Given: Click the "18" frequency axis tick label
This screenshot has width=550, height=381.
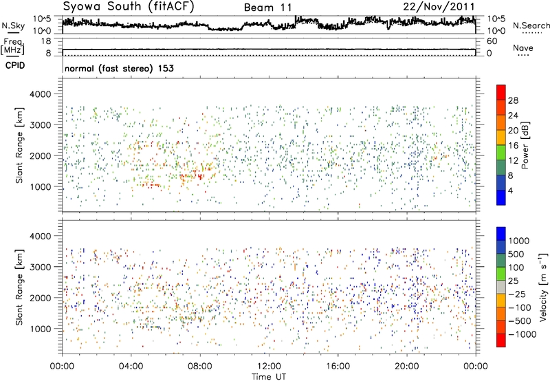Looking at the screenshot, I should point(45,41).
